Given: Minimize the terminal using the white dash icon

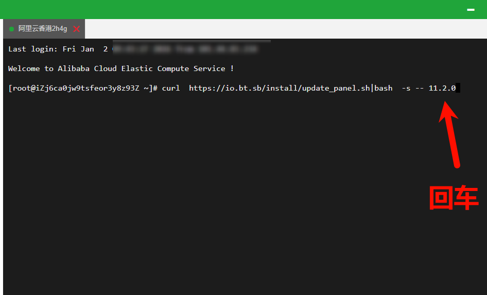Looking at the screenshot, I should point(470,10).
